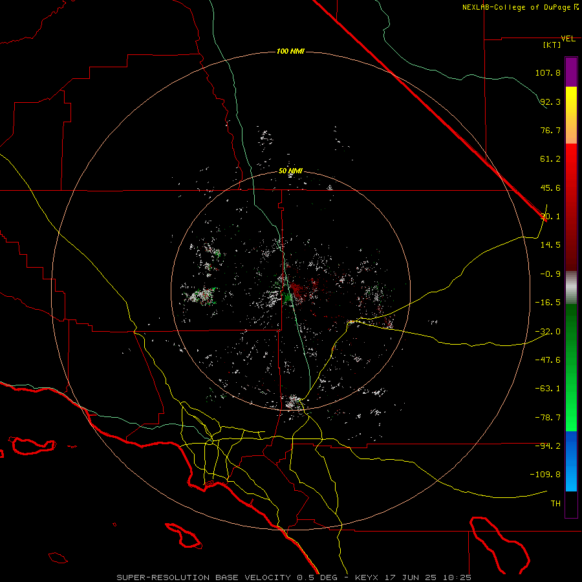Screen dimensions: 582x582
Task: Select the -32.0 scale value
Action: point(548,332)
